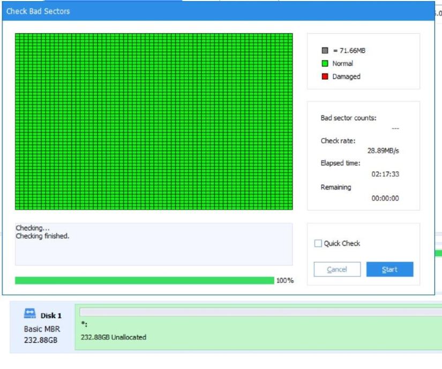Screen dimensions: 442x369
Task: Click the green Normal legend swatch
Action: click(x=325, y=63)
